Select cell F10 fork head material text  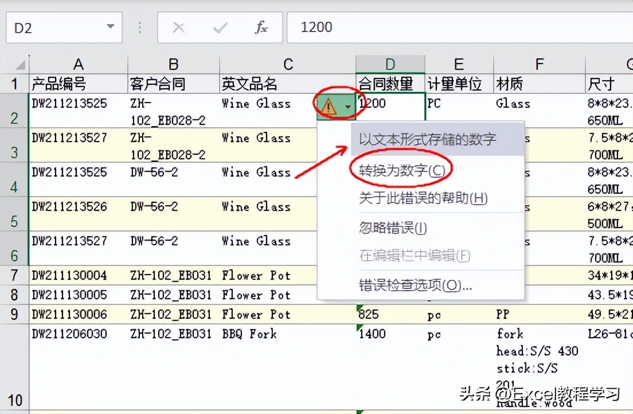tap(540, 368)
